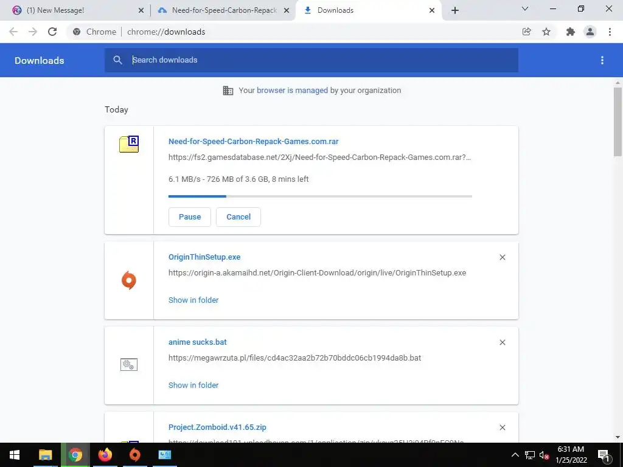This screenshot has height=467, width=623.
Task: Remove Project.Zomboid.v41.65.zip from the list
Action: (502, 427)
